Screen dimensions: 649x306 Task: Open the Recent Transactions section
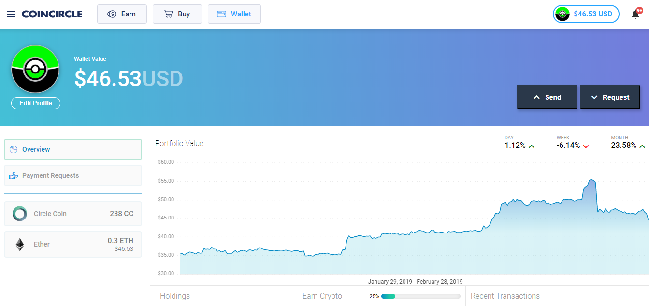pyautogui.click(x=505, y=296)
